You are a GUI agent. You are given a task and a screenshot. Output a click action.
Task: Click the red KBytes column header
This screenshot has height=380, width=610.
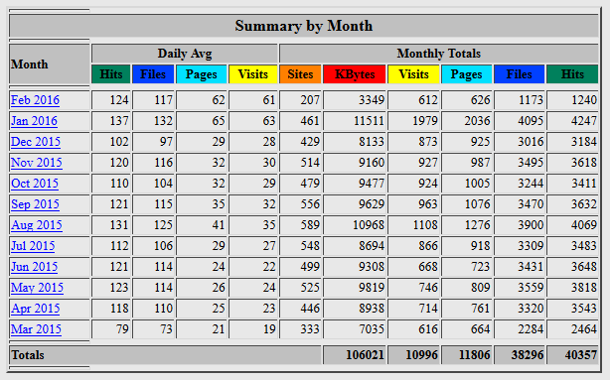tap(355, 74)
